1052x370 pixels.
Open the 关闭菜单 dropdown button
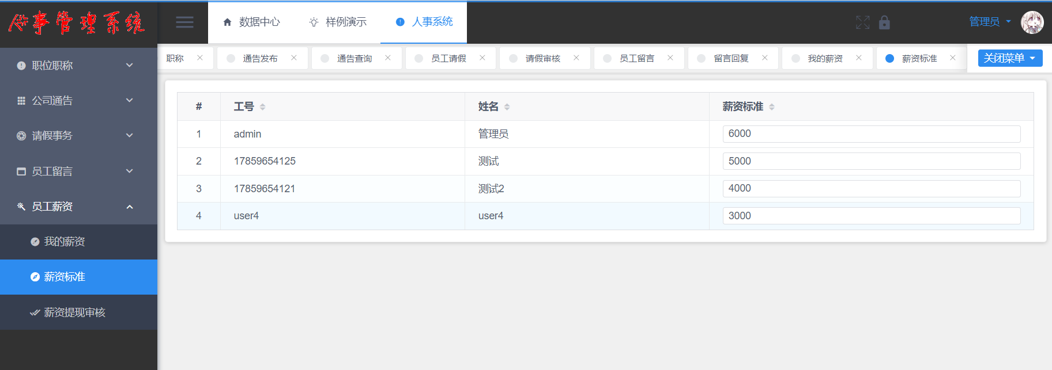pyautogui.click(x=1010, y=58)
